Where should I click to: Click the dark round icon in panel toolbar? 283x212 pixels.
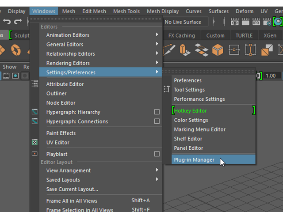(25, 76)
